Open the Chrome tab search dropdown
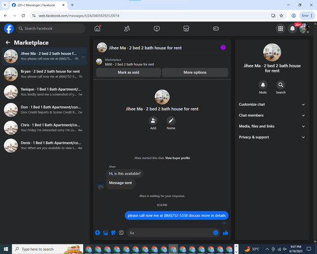The image size is (317, 254). pos(5,5)
